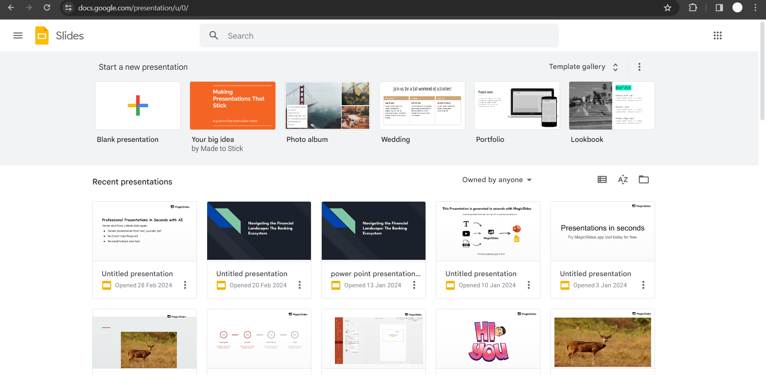Open the file picker folder icon
766x375 pixels.
tap(644, 180)
